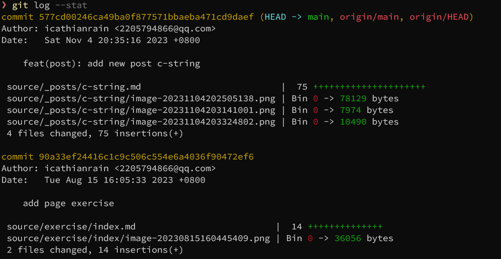Click the image-20231104202505138.png file path
This screenshot has height=259, width=501.
pos(141,99)
